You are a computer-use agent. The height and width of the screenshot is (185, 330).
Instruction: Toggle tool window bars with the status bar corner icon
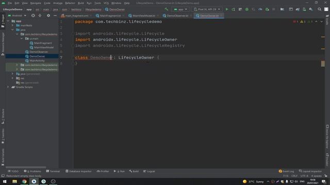[x=3, y=176]
